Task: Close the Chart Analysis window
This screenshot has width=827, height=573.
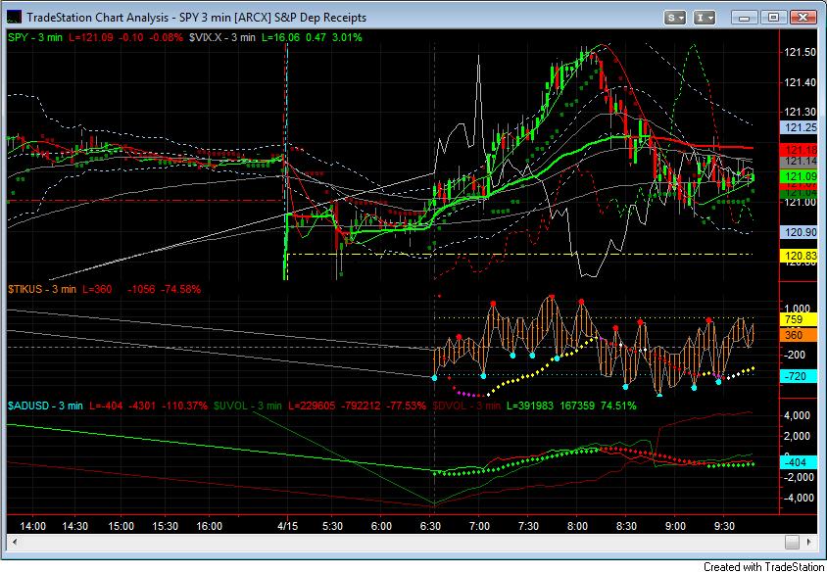Action: coord(803,18)
